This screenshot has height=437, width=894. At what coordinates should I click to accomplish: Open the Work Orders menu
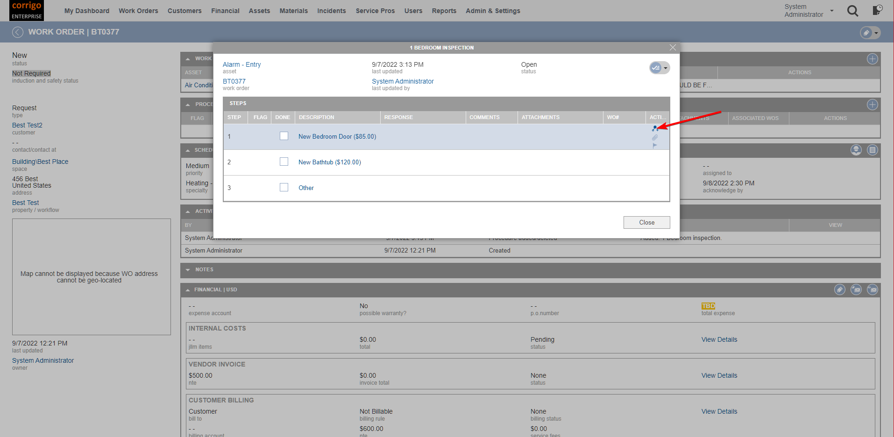pyautogui.click(x=138, y=11)
